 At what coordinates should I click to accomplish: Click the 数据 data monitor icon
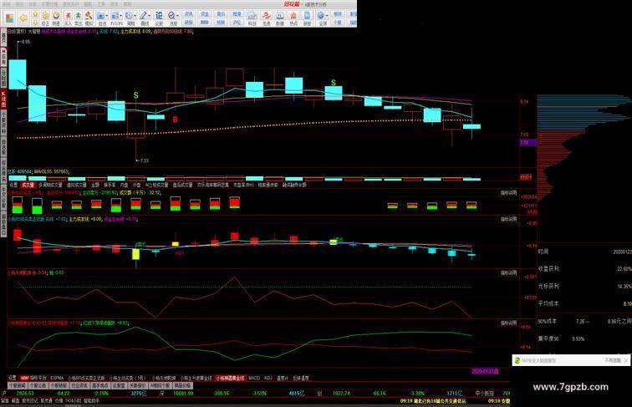280,18
